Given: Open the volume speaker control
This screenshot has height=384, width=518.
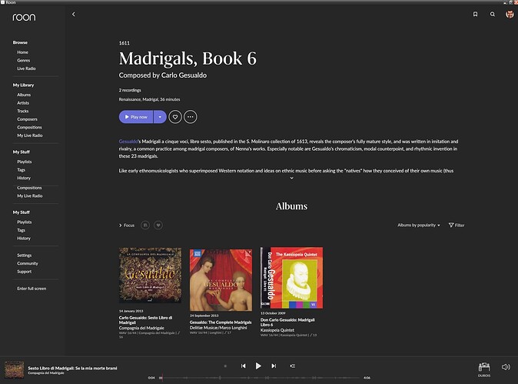Looking at the screenshot, I should tap(506, 367).
